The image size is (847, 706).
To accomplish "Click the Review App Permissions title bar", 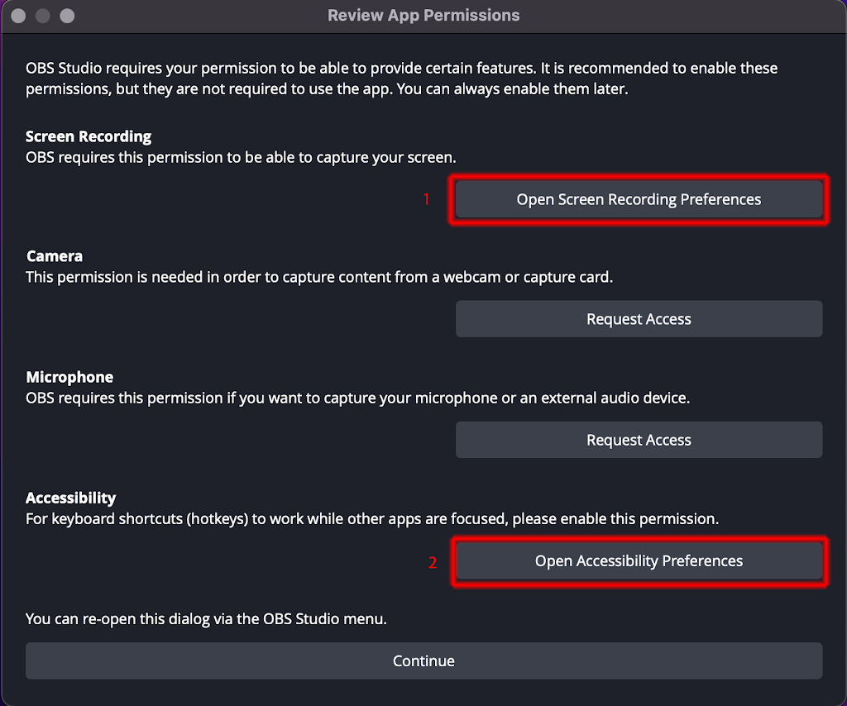I will point(423,16).
